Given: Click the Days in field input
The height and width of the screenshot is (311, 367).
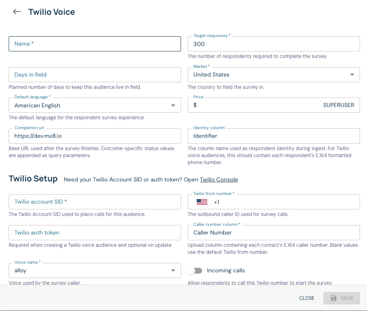Looking at the screenshot, I should point(95,75).
